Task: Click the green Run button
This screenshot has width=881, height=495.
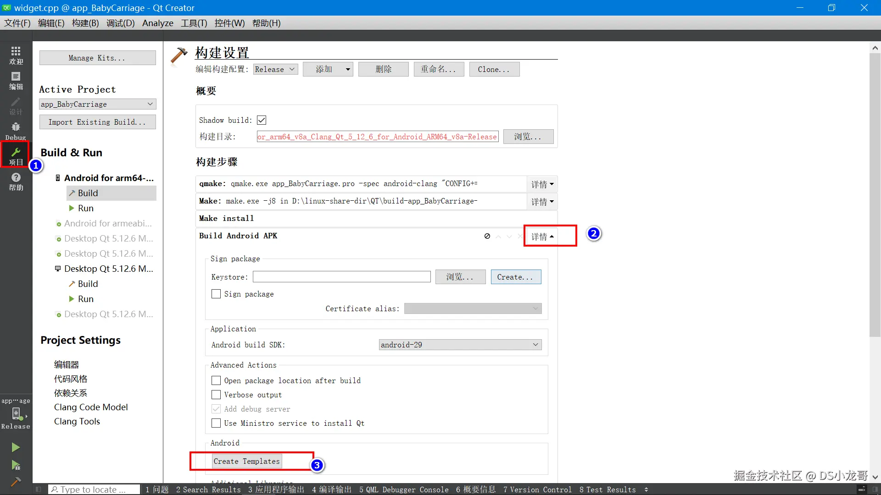Action: [x=16, y=447]
